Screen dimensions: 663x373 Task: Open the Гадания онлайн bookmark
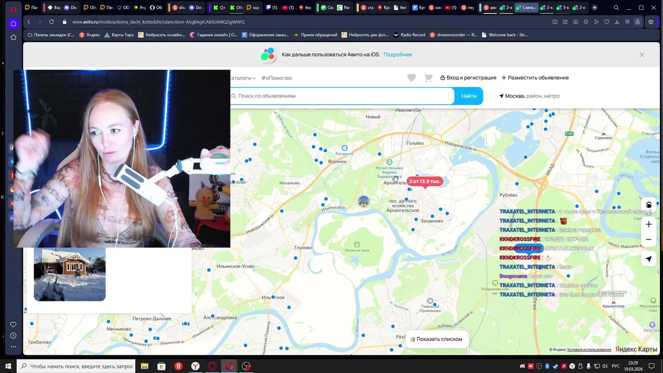[x=213, y=35]
